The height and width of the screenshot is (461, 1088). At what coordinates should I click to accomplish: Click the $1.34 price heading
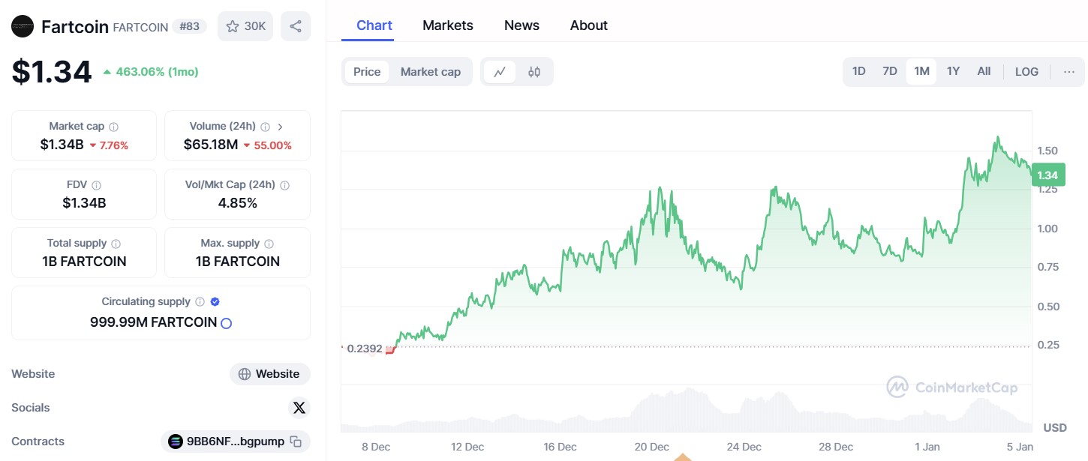[52, 72]
